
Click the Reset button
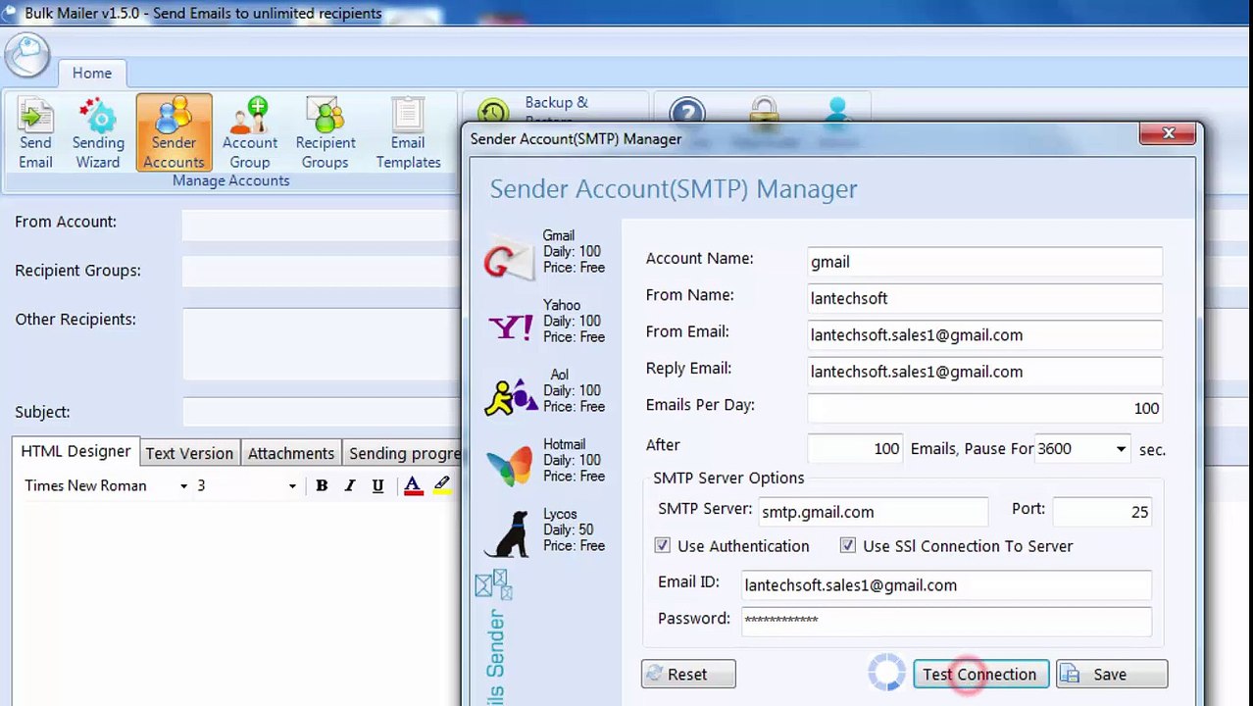pos(688,675)
